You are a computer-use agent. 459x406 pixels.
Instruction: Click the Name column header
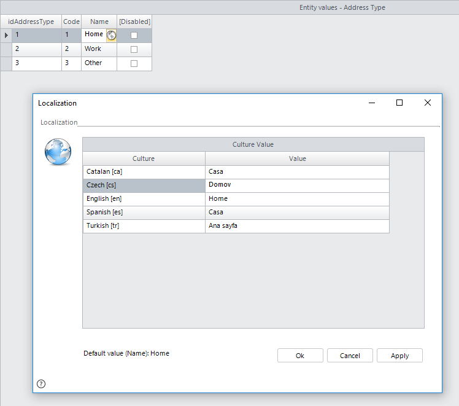tap(99, 21)
